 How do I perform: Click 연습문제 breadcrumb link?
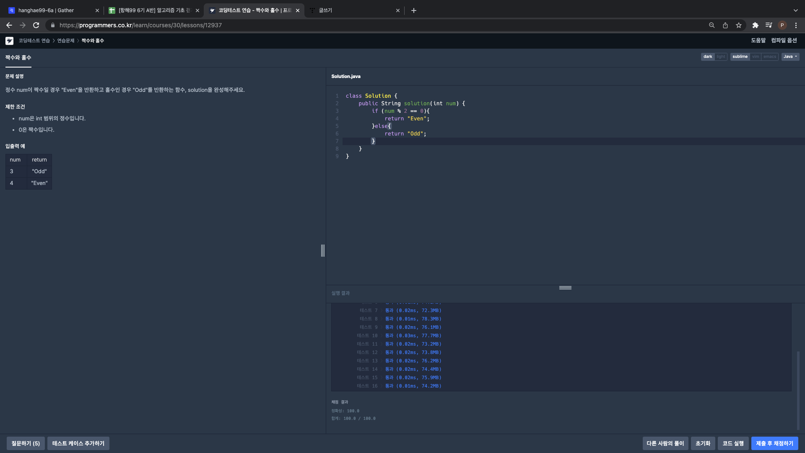[65, 41]
